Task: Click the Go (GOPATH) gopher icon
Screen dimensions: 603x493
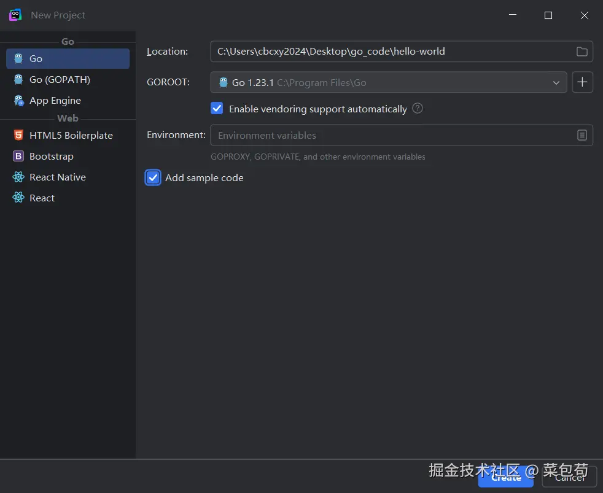Action: click(x=18, y=79)
